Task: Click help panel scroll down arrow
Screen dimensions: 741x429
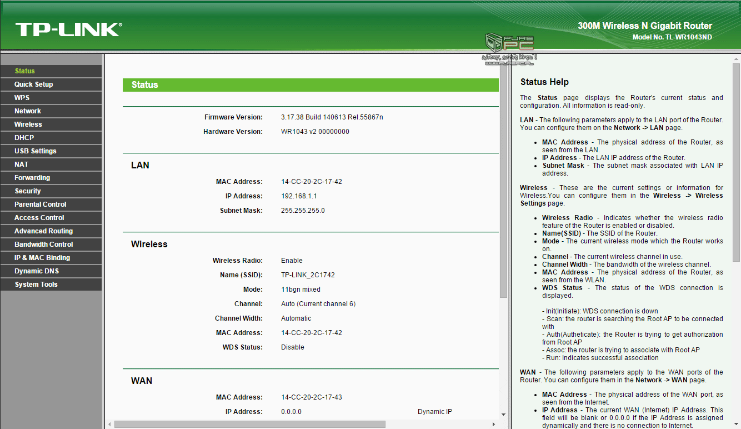Action: [737, 424]
